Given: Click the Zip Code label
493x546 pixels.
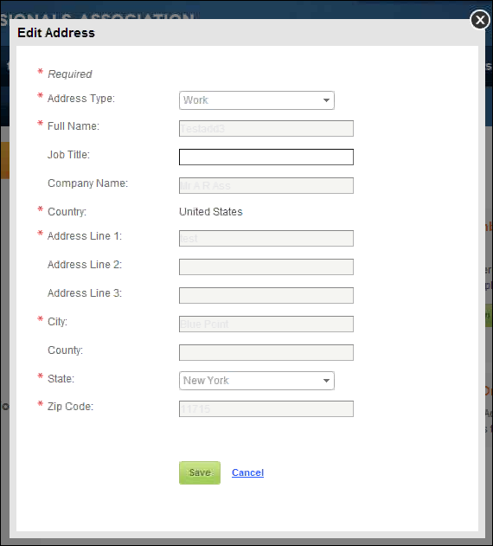Looking at the screenshot, I should 70,407.
